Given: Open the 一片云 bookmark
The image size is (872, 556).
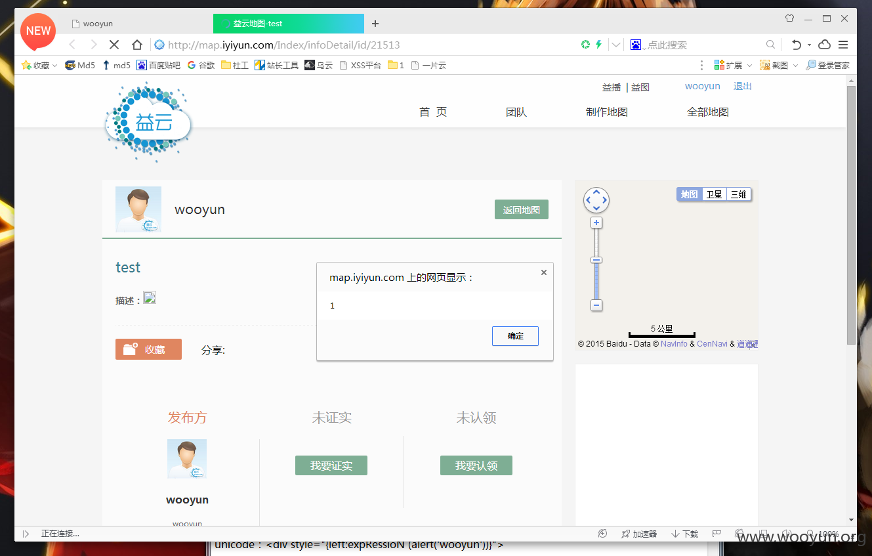Looking at the screenshot, I should click(428, 65).
